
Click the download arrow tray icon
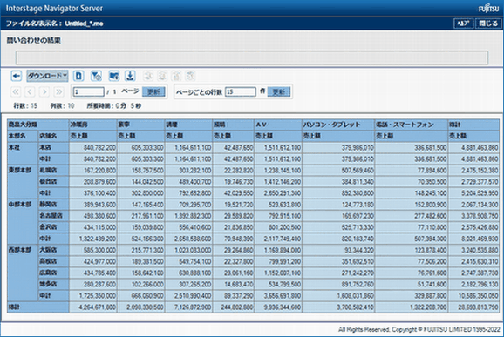click(x=130, y=76)
